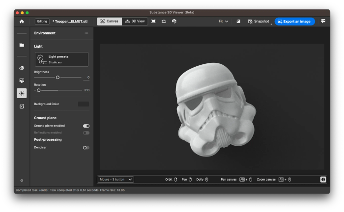The width and height of the screenshot is (344, 212).
Task: Click the Ground plane section heading
Action: pyautogui.click(x=45, y=118)
